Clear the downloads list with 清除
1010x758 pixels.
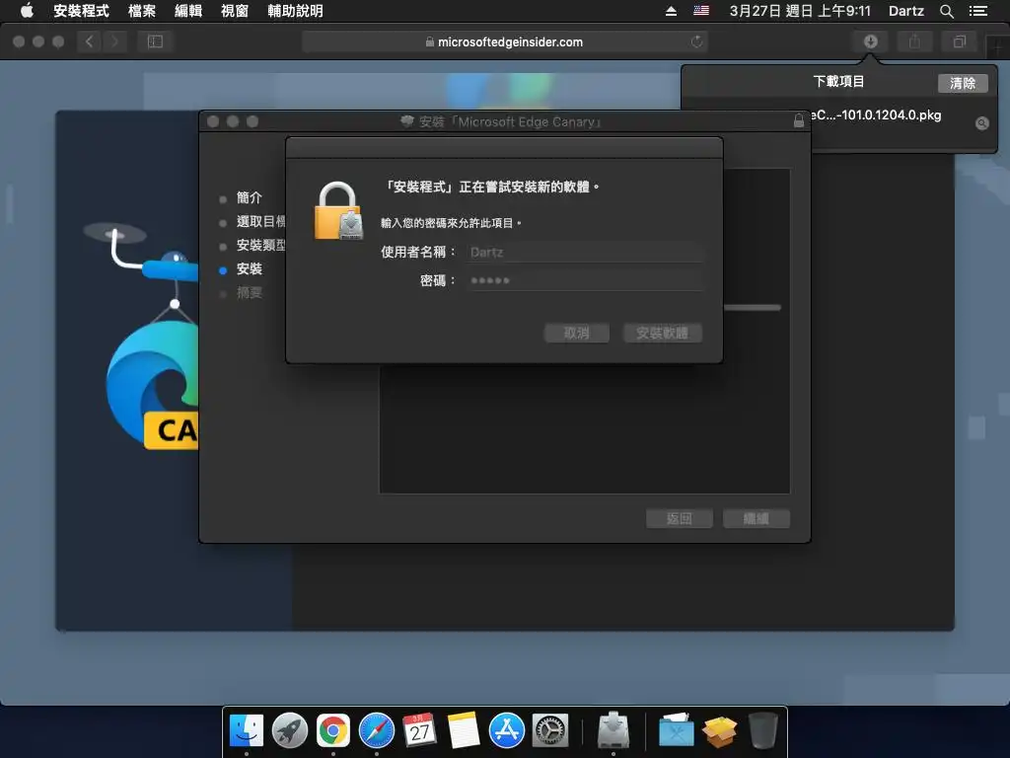pos(963,83)
